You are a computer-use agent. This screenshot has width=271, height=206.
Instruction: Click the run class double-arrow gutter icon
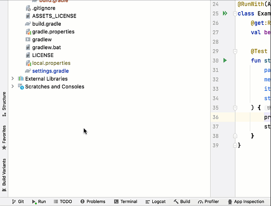[x=224, y=13]
